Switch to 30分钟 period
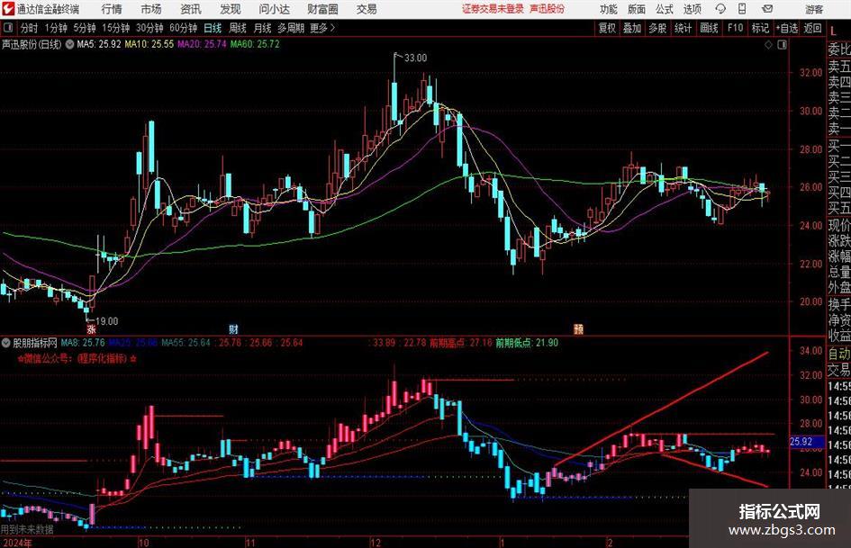 149,28
